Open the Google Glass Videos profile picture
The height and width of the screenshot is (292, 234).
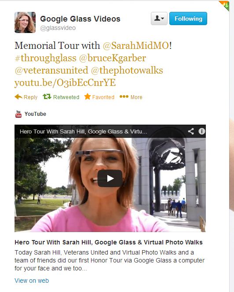(x=25, y=22)
